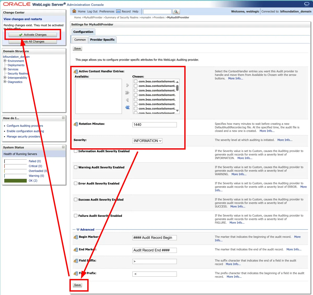Check fourth com.bea.contextelement entry in Chosen
Viewport: 313px width, 295px height.
136,95
